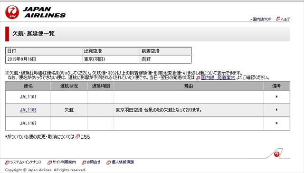
Task: Select the JAL1161 flight name cell
Action: 28,97
